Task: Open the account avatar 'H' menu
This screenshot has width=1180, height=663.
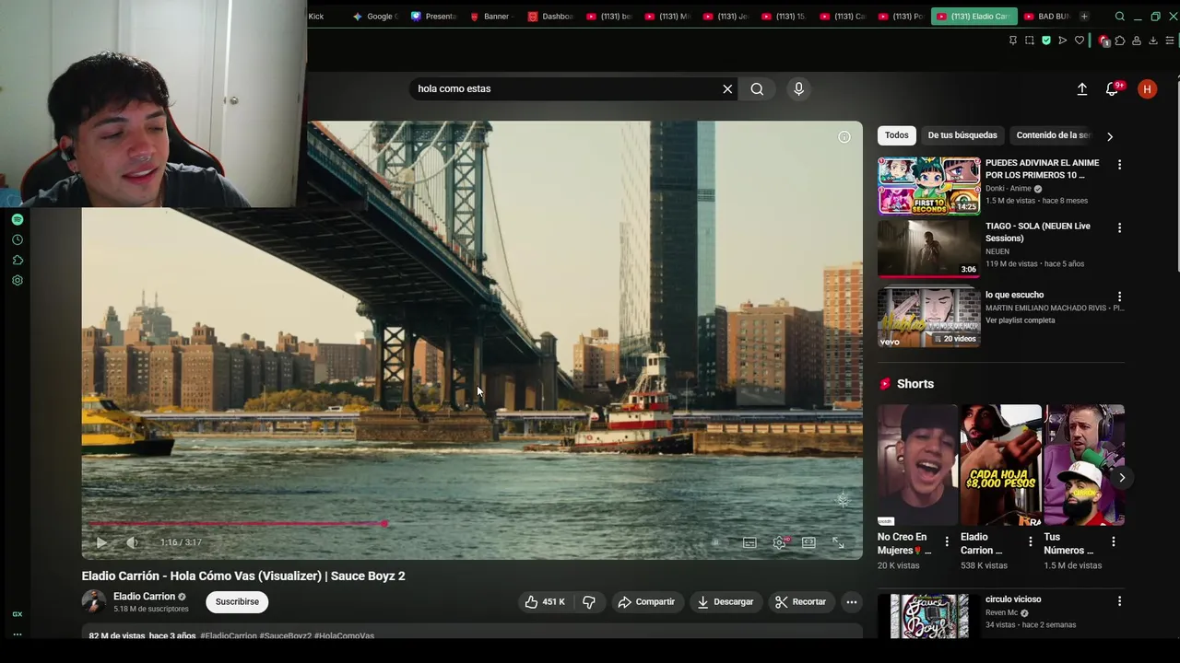Action: (x=1147, y=88)
